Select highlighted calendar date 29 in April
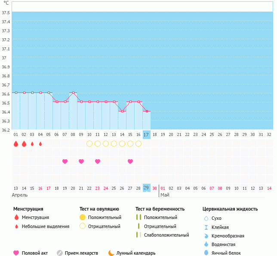Viewport: 277px width, 256px height. tap(146, 188)
